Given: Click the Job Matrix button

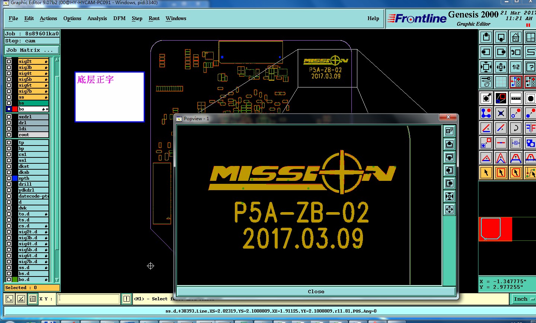Looking at the screenshot, I should pyautogui.click(x=32, y=50).
